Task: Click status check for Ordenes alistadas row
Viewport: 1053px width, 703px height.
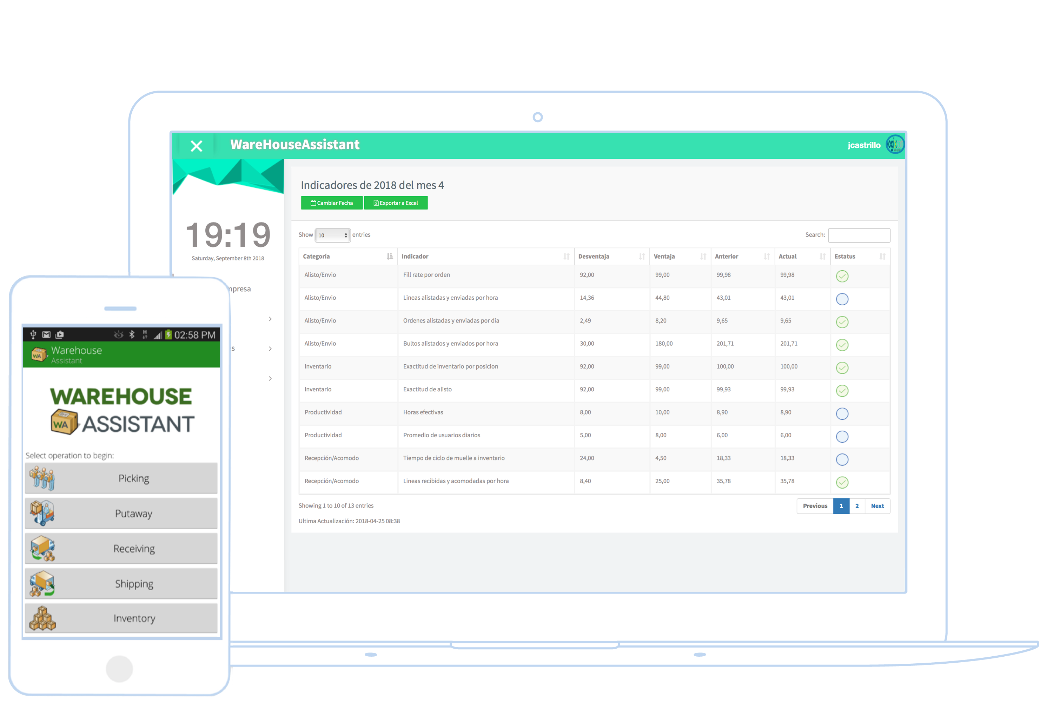Action: point(842,322)
